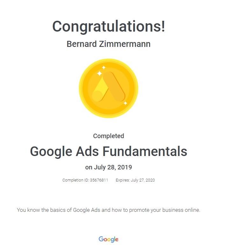Click Expires: July 27, 2020 text
The image size is (228, 245).
point(135,180)
